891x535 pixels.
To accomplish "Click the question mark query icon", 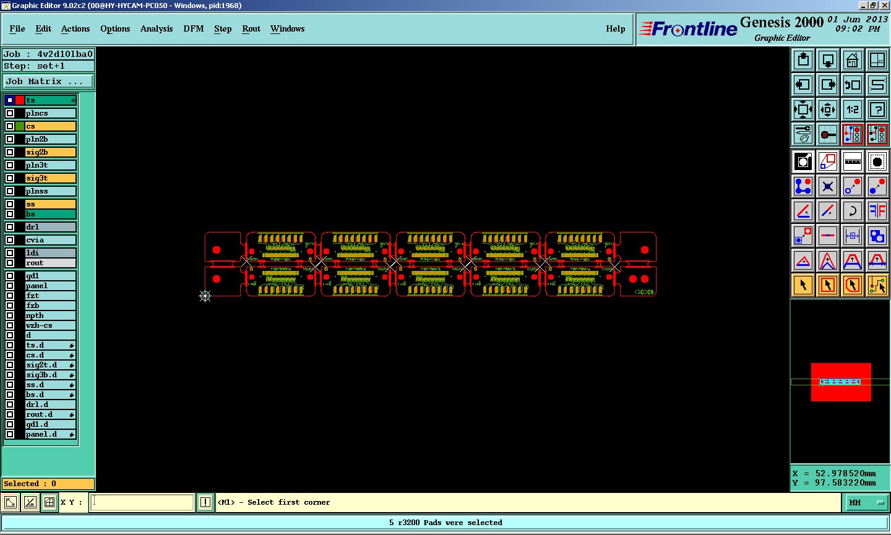I will tap(877, 109).
